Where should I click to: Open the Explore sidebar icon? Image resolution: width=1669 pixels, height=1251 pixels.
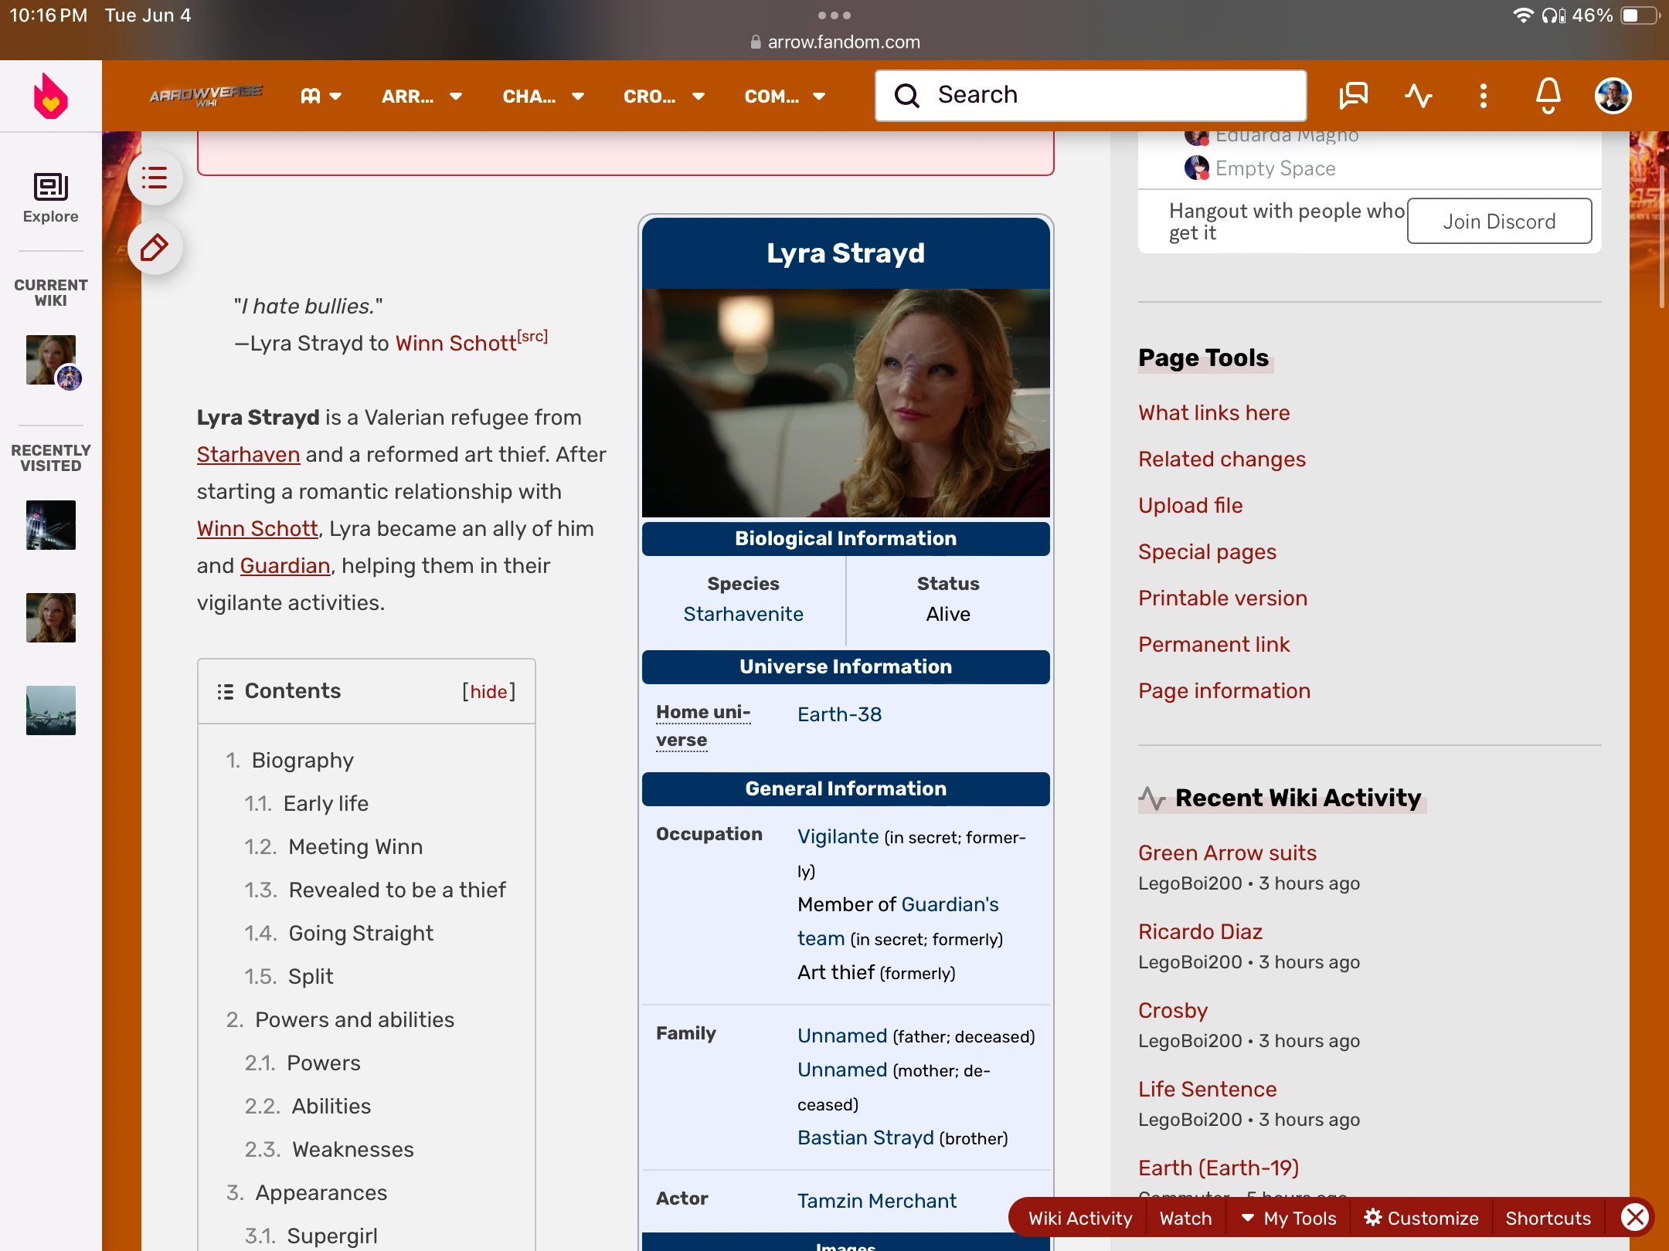[50, 198]
